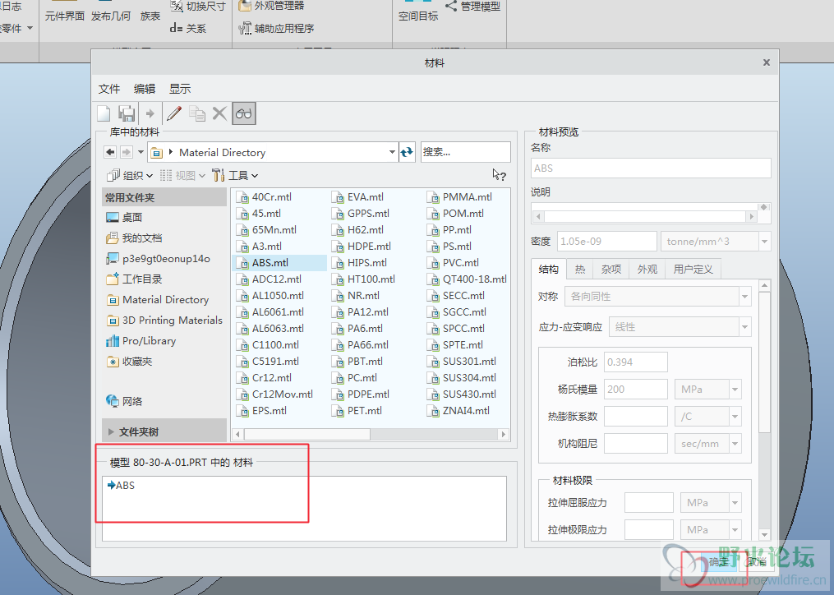This screenshot has height=595, width=834.
Task: Open computer p3e9gt0eonup14o
Action: click(158, 259)
